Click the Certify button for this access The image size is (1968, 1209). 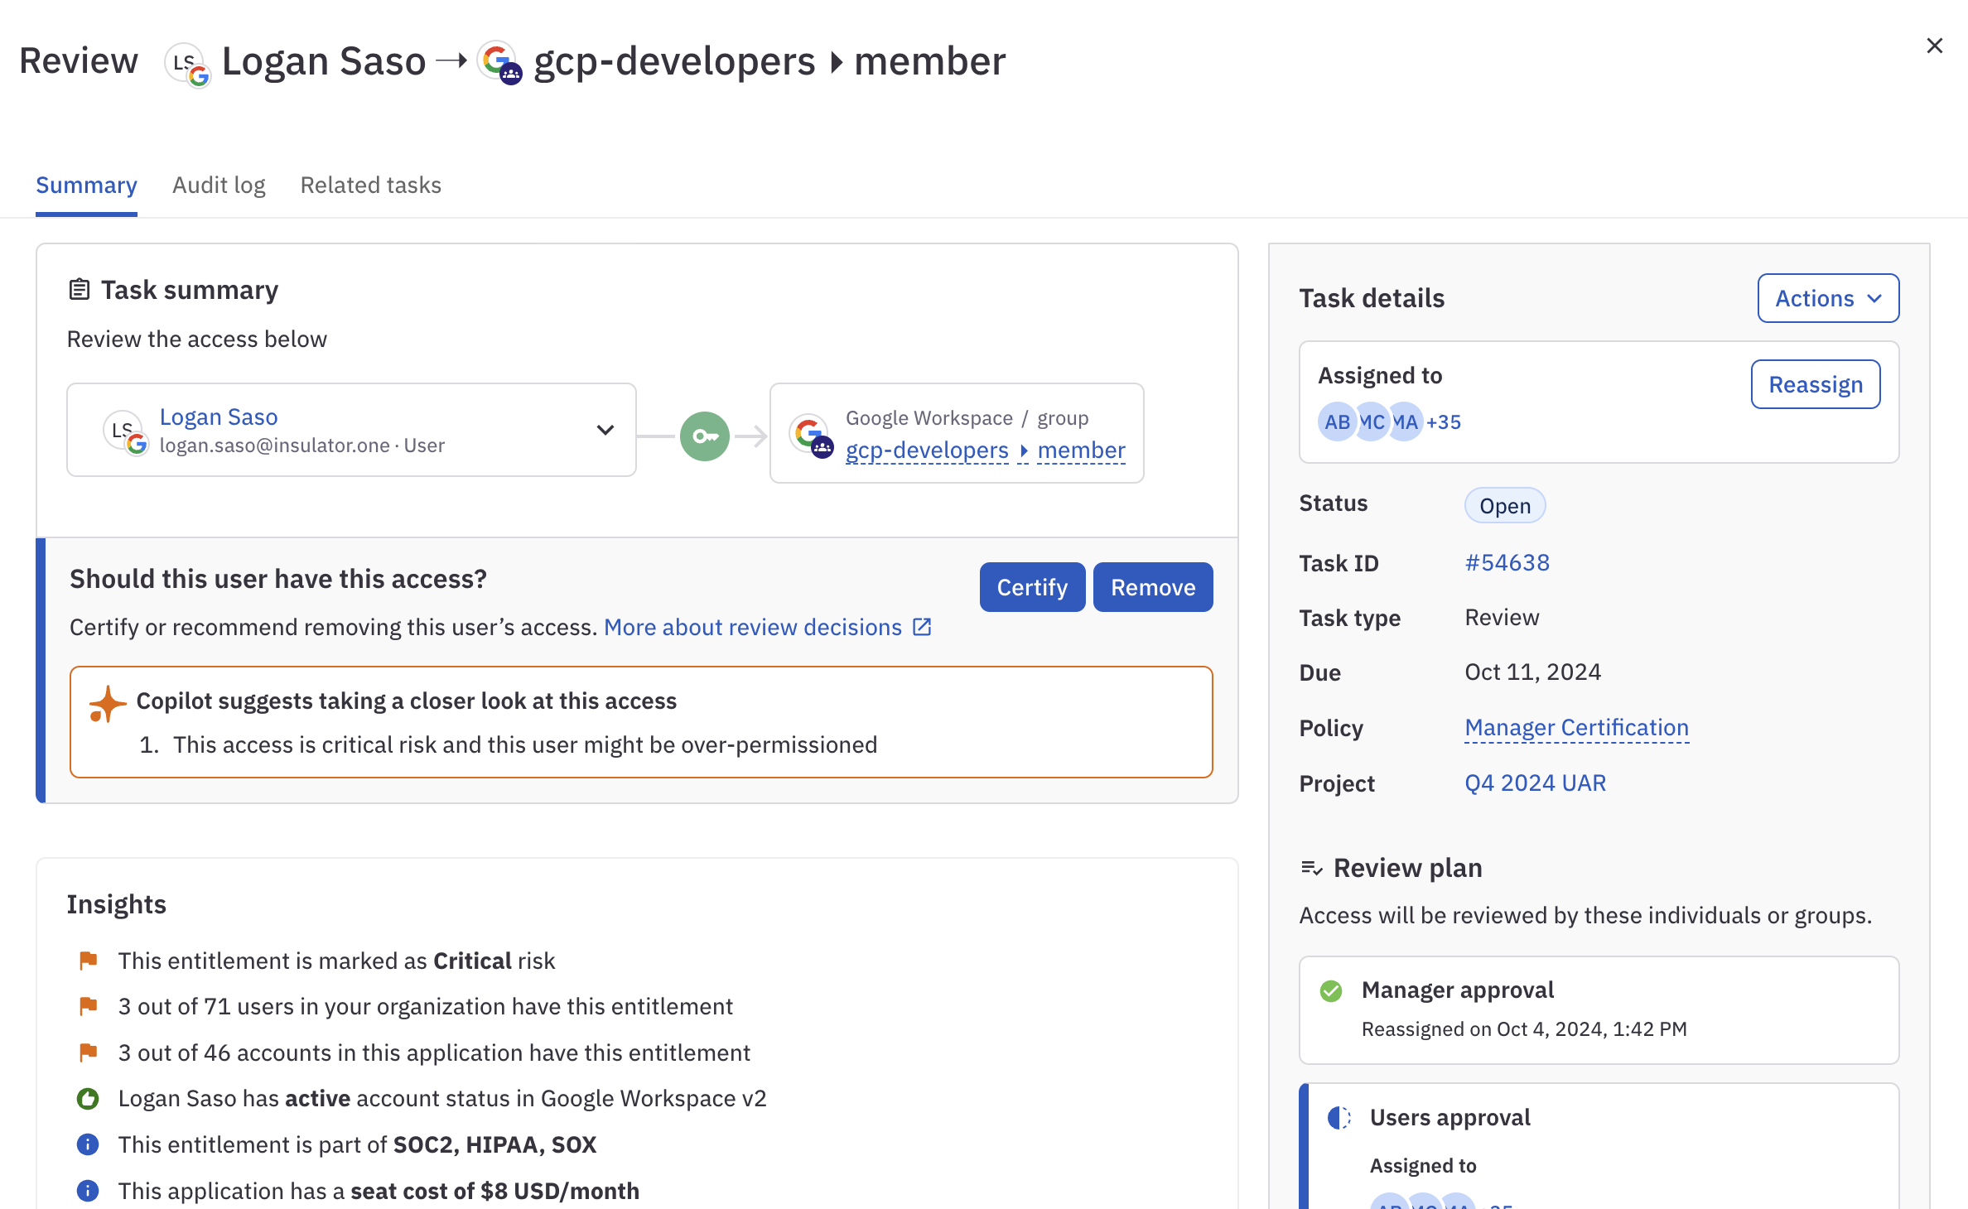point(1032,586)
